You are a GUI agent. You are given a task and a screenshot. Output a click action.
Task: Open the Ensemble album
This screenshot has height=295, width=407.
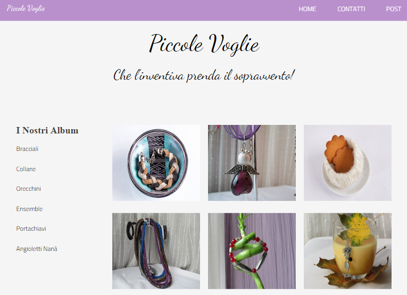pyautogui.click(x=29, y=209)
